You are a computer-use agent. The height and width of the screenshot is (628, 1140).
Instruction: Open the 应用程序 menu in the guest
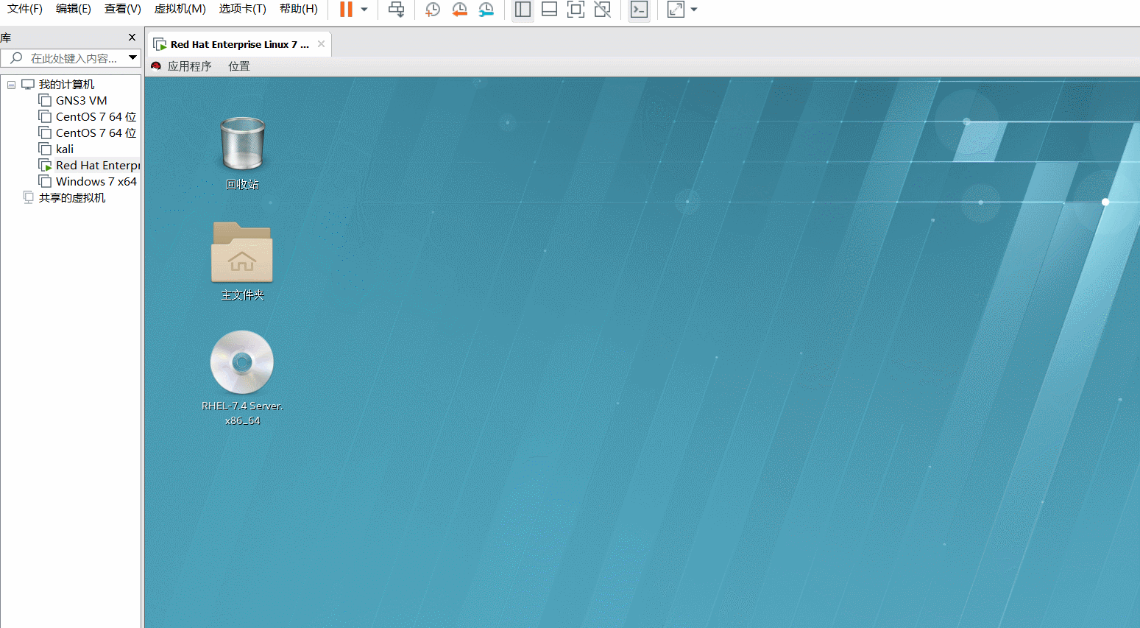[189, 66]
